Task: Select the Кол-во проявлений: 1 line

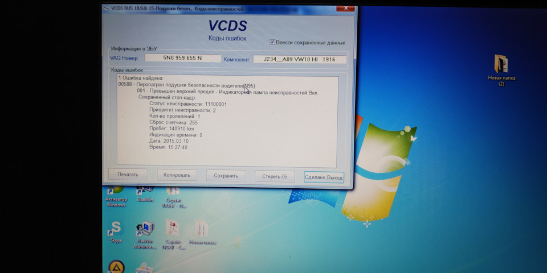Action: (175, 116)
